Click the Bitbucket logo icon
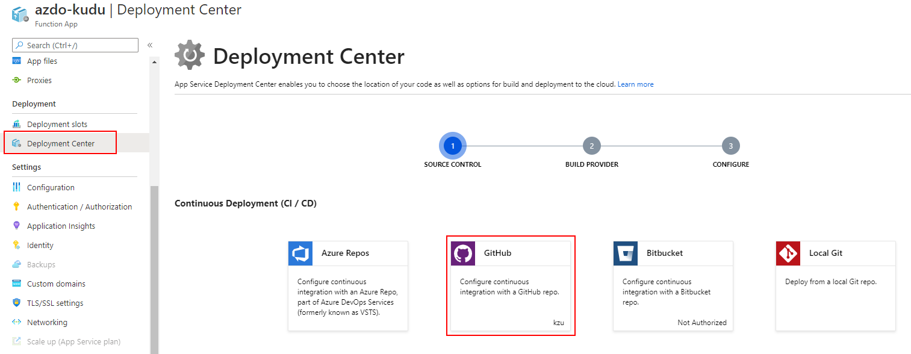The width and height of the screenshot is (911, 354). pos(626,253)
